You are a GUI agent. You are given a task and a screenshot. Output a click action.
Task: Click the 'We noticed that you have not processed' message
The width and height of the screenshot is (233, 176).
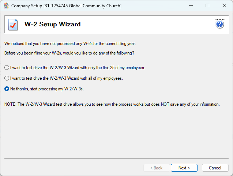click(70, 44)
